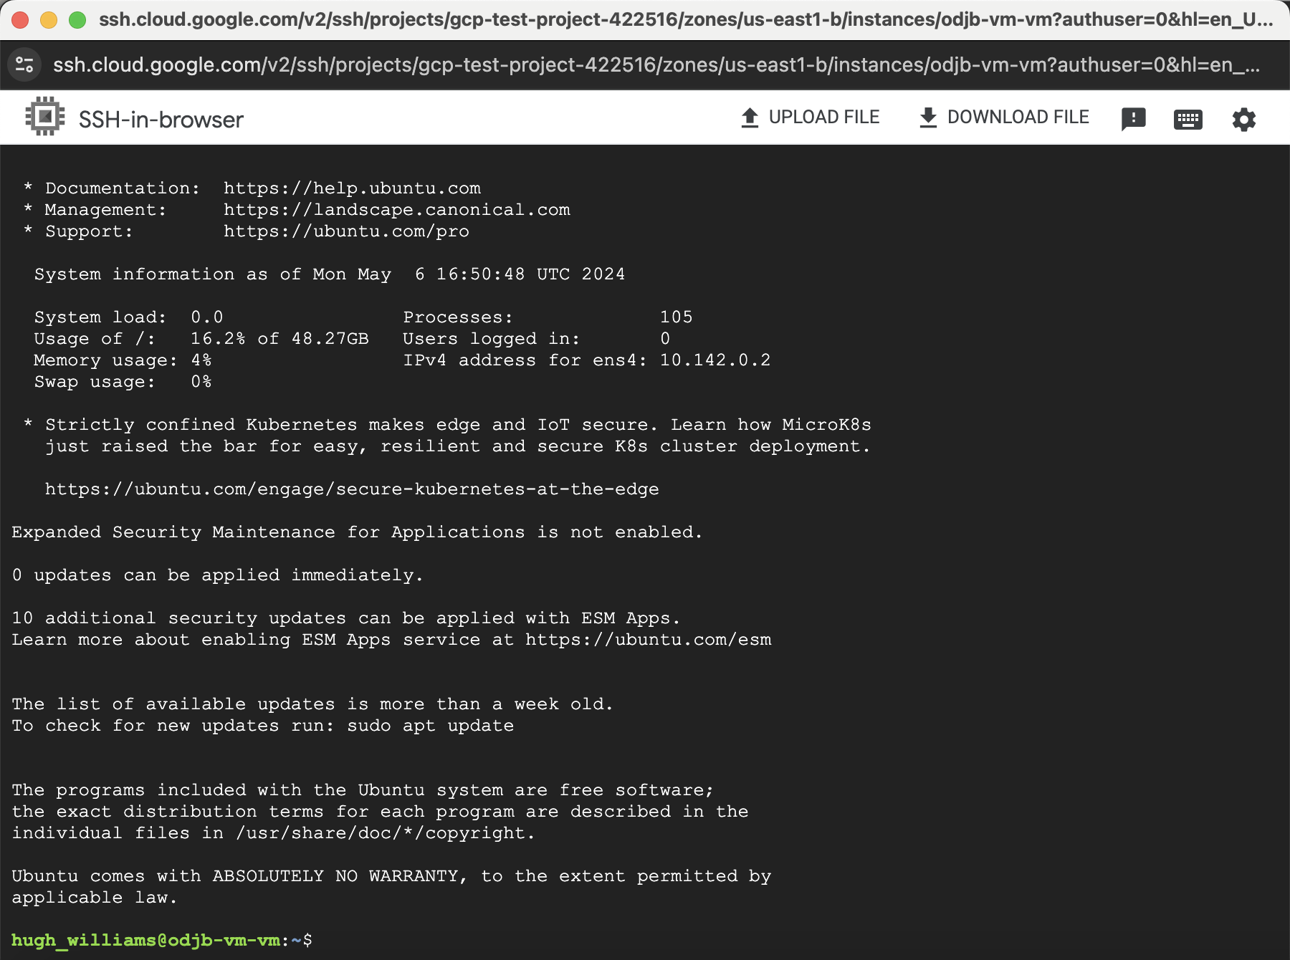Click the secure-kubernetes-at-the-edge URL

[x=352, y=489]
